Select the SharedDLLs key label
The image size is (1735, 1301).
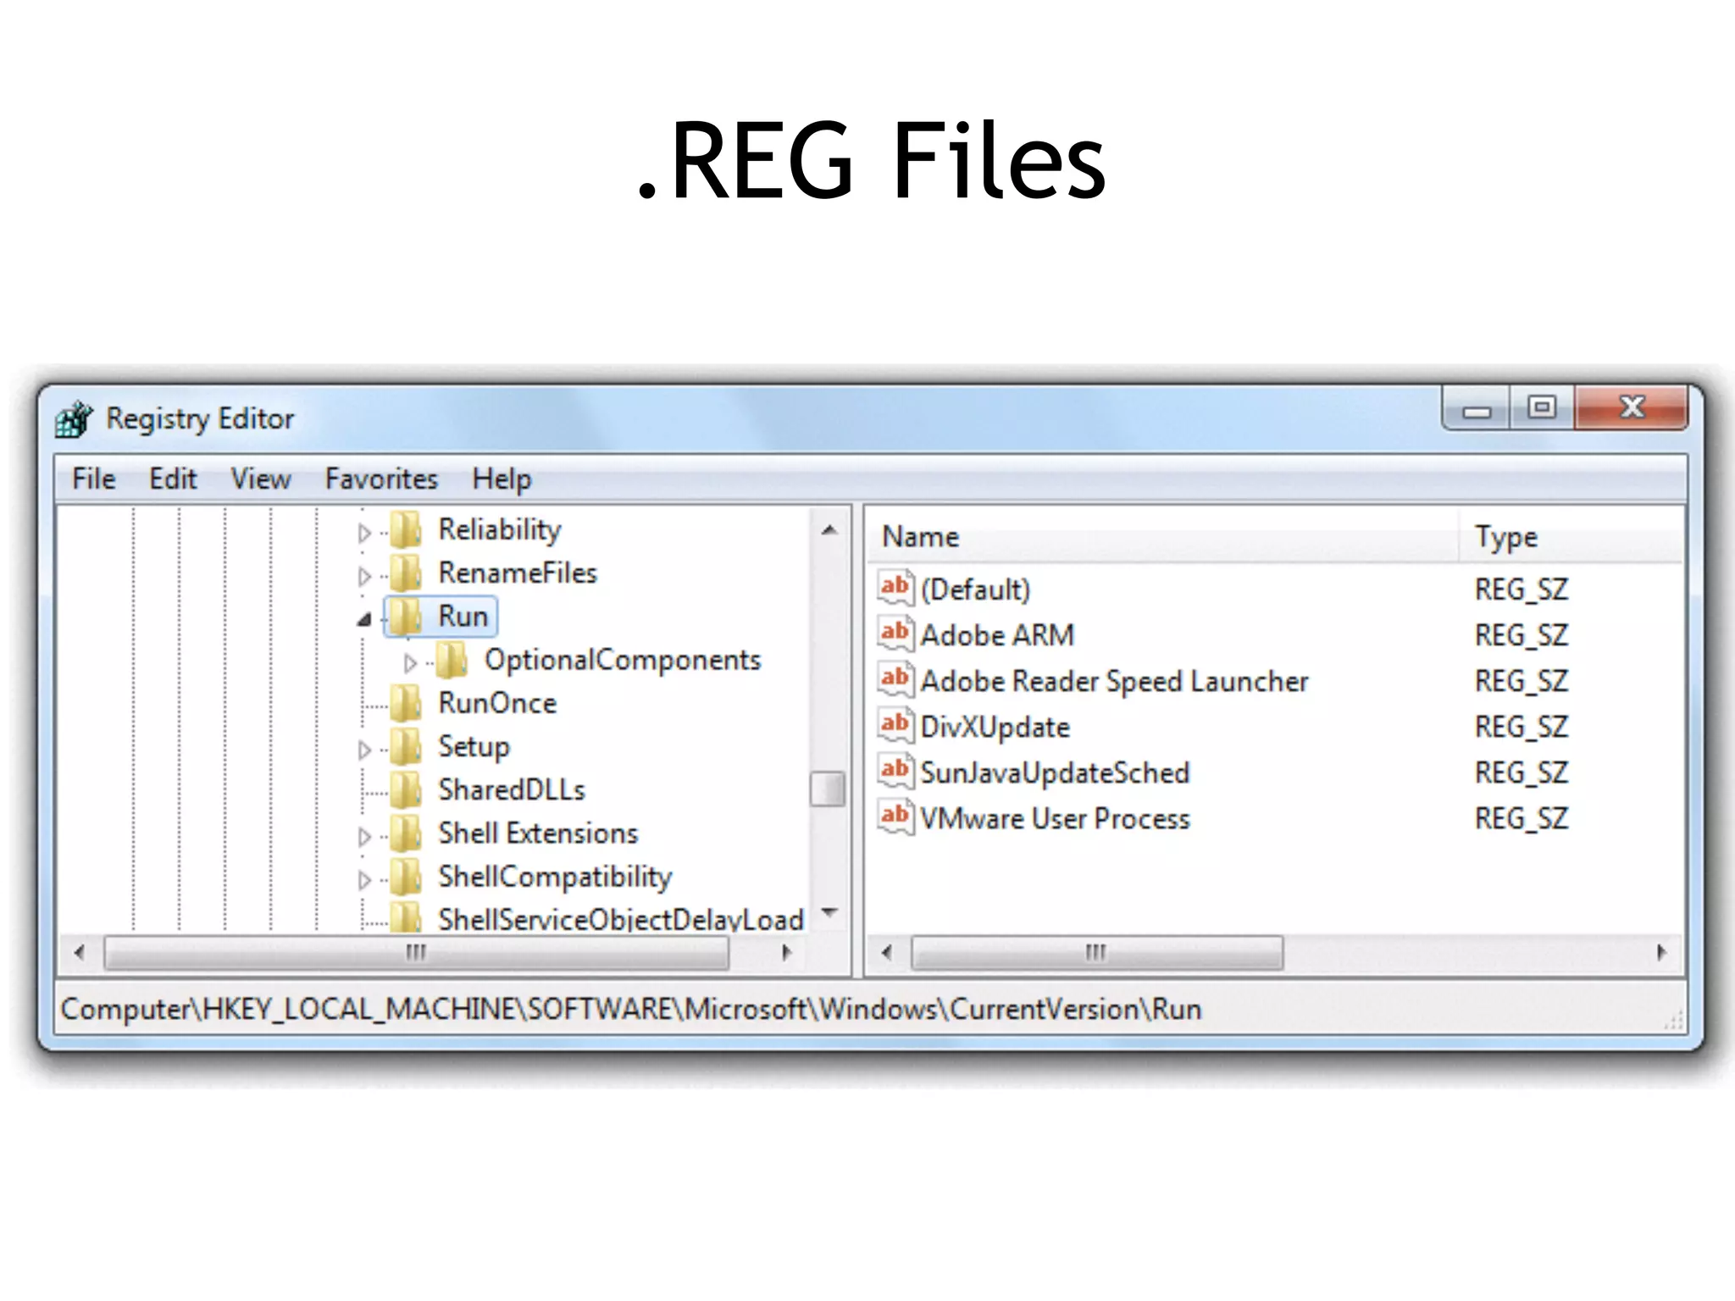pyautogui.click(x=512, y=790)
